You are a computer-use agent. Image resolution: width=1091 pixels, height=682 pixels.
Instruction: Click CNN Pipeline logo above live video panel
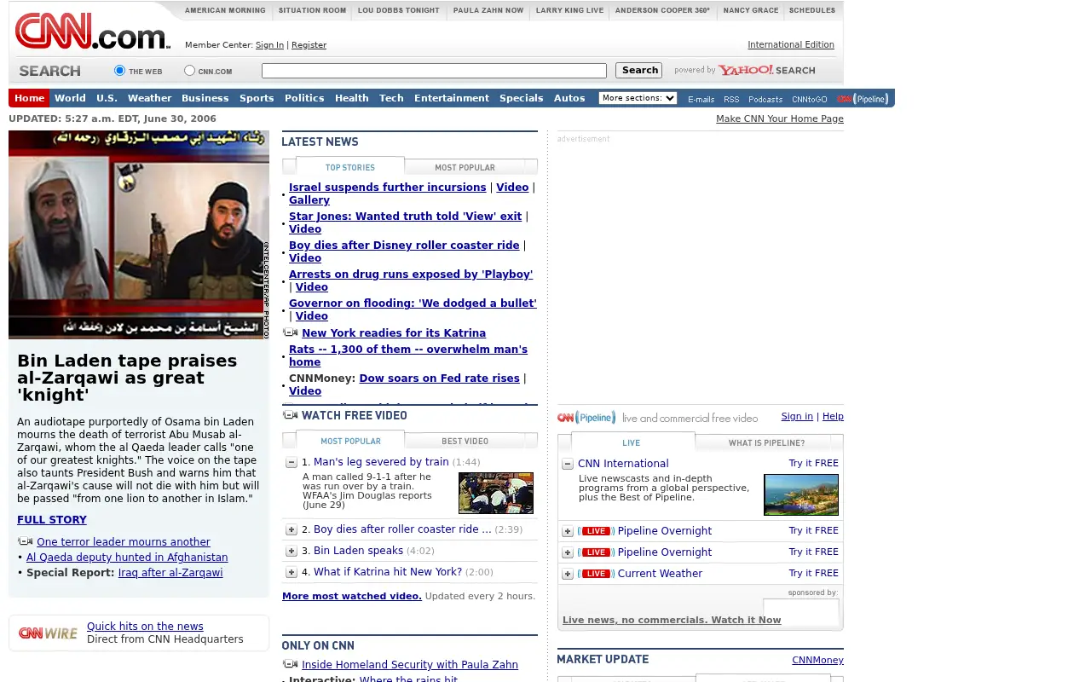click(586, 417)
